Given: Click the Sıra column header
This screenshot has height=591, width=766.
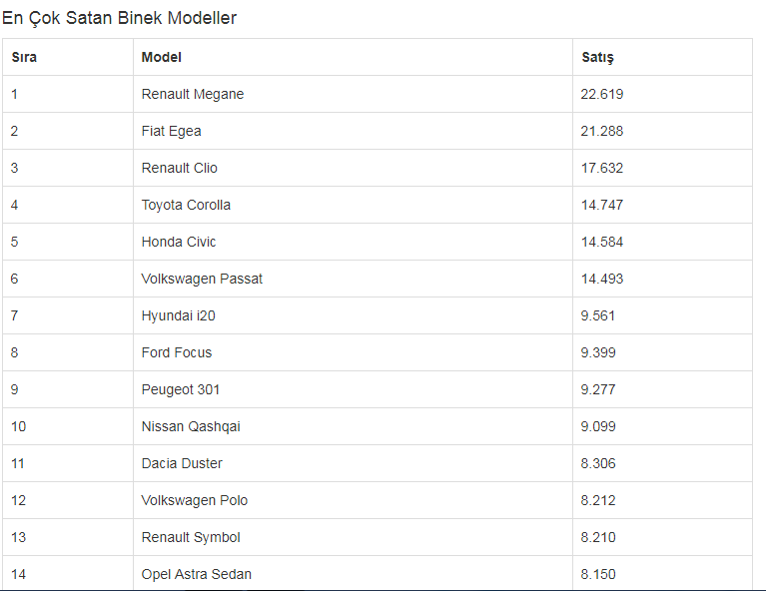Looking at the screenshot, I should tap(24, 57).
